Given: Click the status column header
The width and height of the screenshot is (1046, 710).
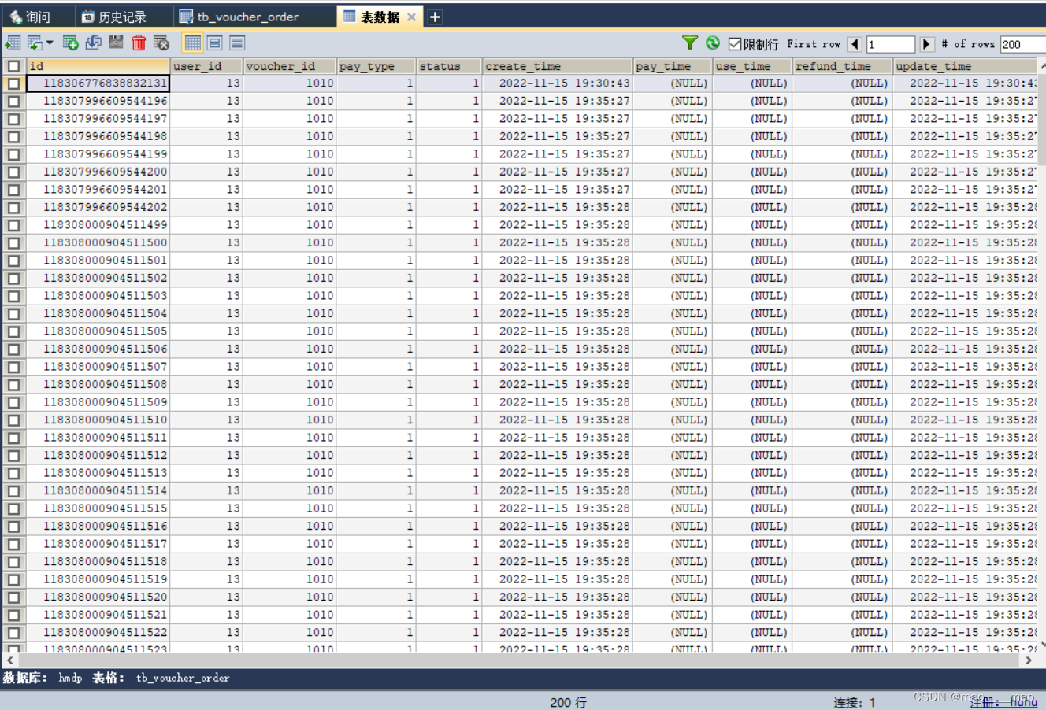Looking at the screenshot, I should tap(449, 66).
